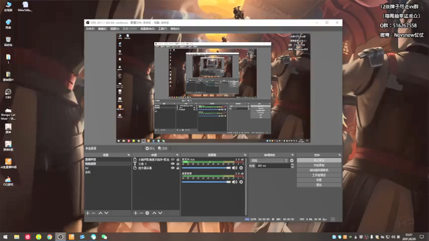The width and height of the screenshot is (429, 241).
Task: Click the Stop Streaming button
Action: tap(319, 161)
